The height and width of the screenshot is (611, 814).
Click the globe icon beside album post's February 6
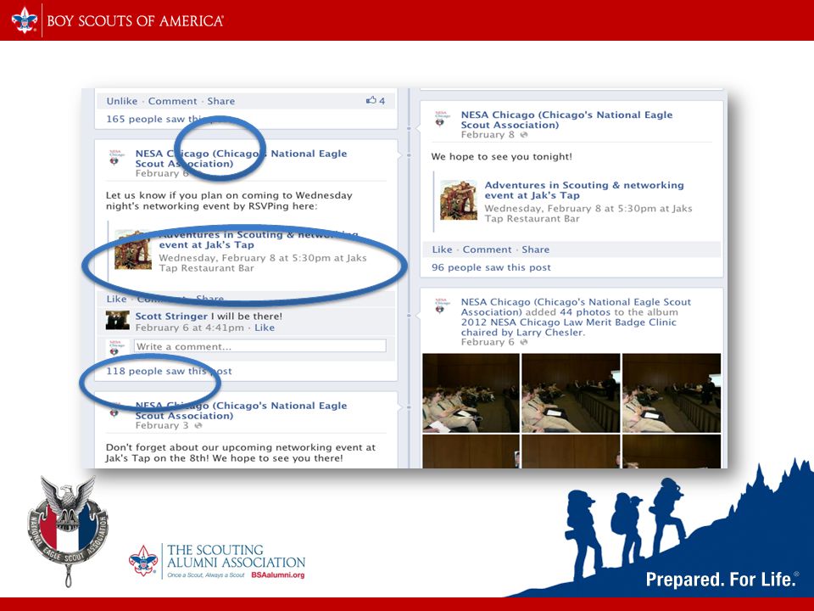(x=524, y=342)
